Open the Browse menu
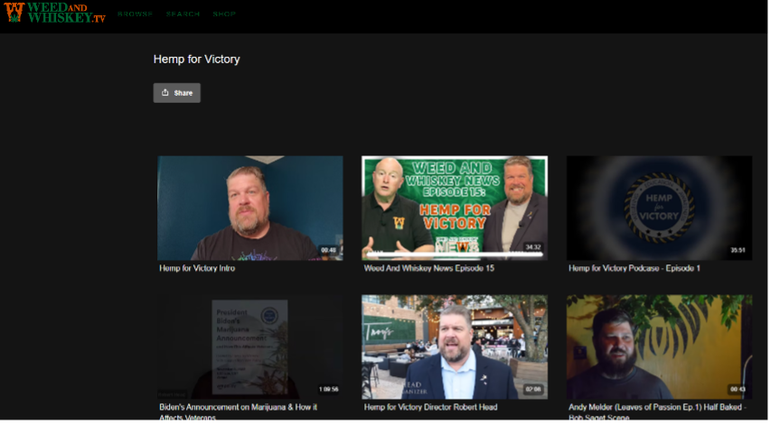Screen dimensions: 770x424 click(x=135, y=14)
